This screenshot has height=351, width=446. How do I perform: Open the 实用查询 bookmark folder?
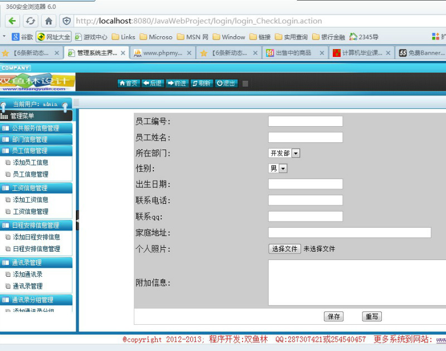292,37
